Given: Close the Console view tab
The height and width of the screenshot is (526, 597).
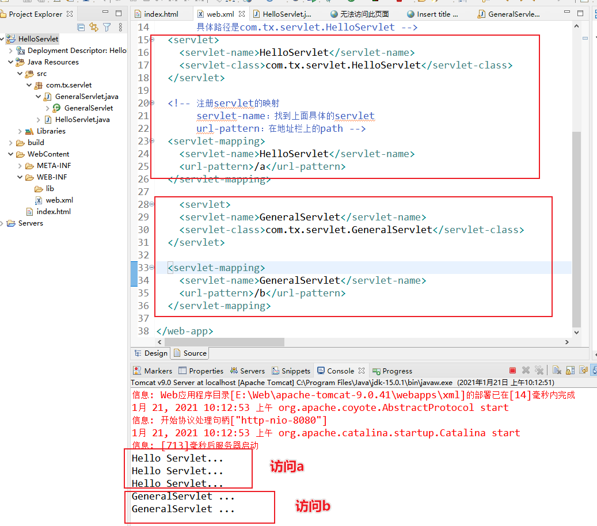Looking at the screenshot, I should pos(362,371).
